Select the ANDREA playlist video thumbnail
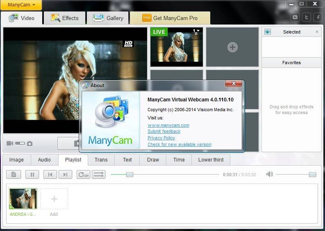325x231 pixels. (23, 199)
